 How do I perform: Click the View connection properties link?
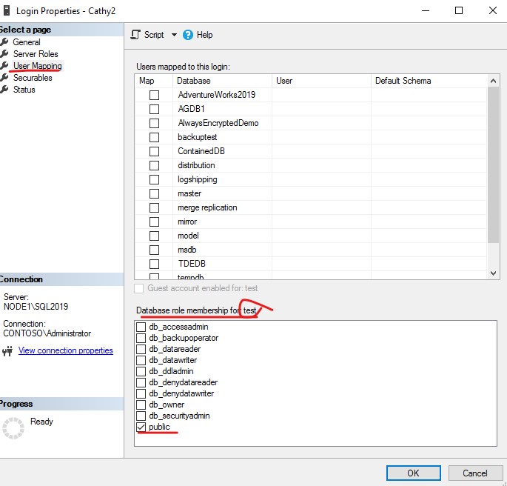point(66,350)
